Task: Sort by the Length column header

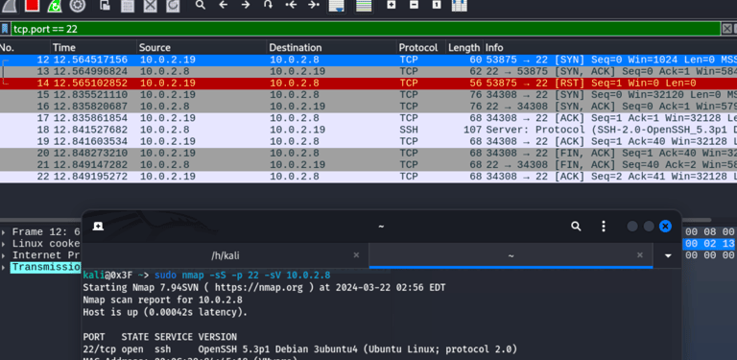Action: pyautogui.click(x=464, y=47)
